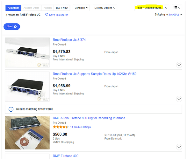This screenshot has width=187, height=159.
Task: Open the Rme Fireface Uc Sf374 listing title
Action: click(x=69, y=40)
